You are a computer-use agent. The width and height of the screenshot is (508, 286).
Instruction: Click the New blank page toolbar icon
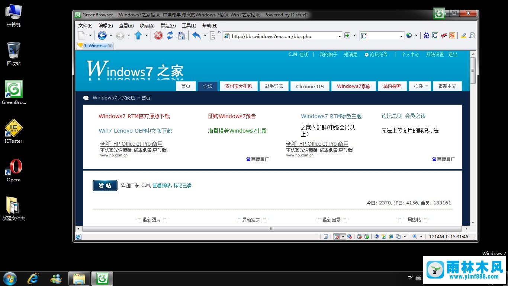click(x=82, y=35)
